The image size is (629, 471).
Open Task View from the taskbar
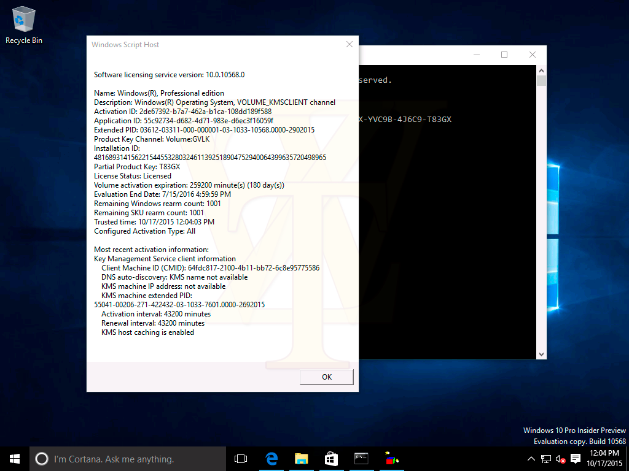click(241, 459)
